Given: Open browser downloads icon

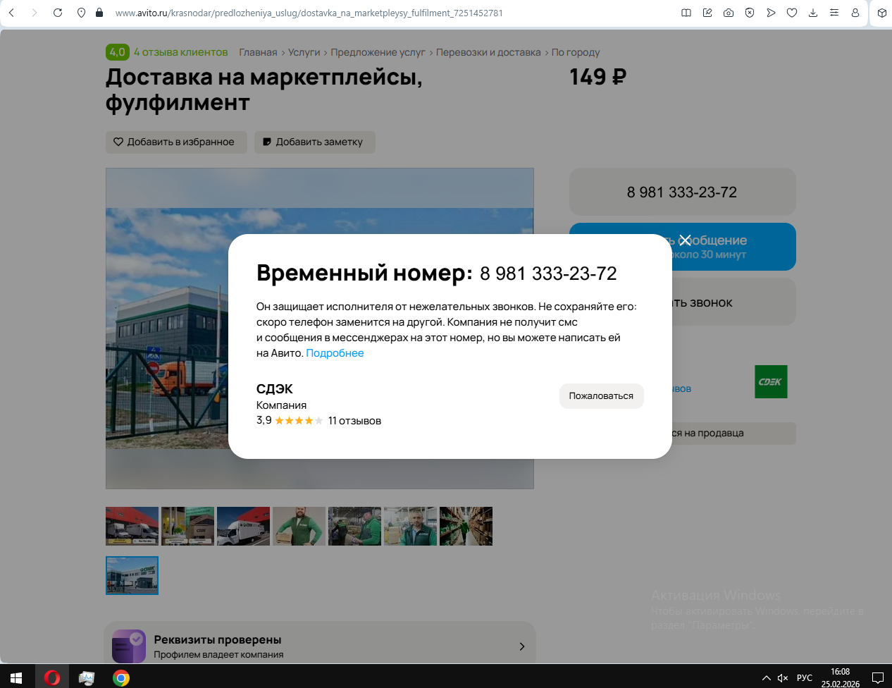Looking at the screenshot, I should click(x=813, y=13).
